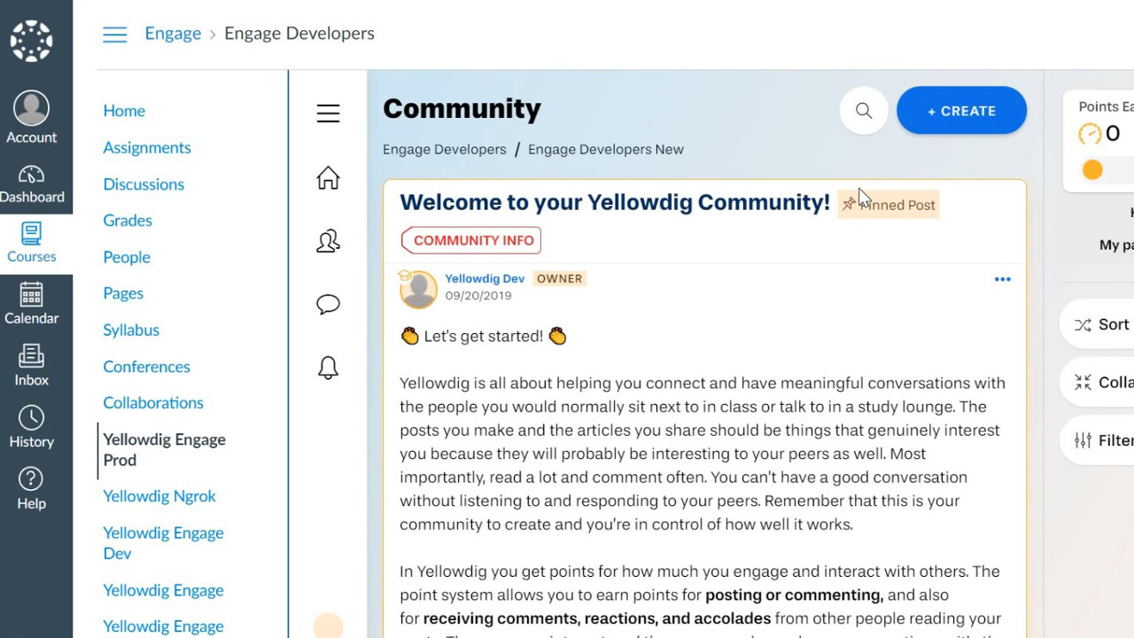Open Courses in global navigation
Screen dimensions: 1134x638
click(32, 244)
